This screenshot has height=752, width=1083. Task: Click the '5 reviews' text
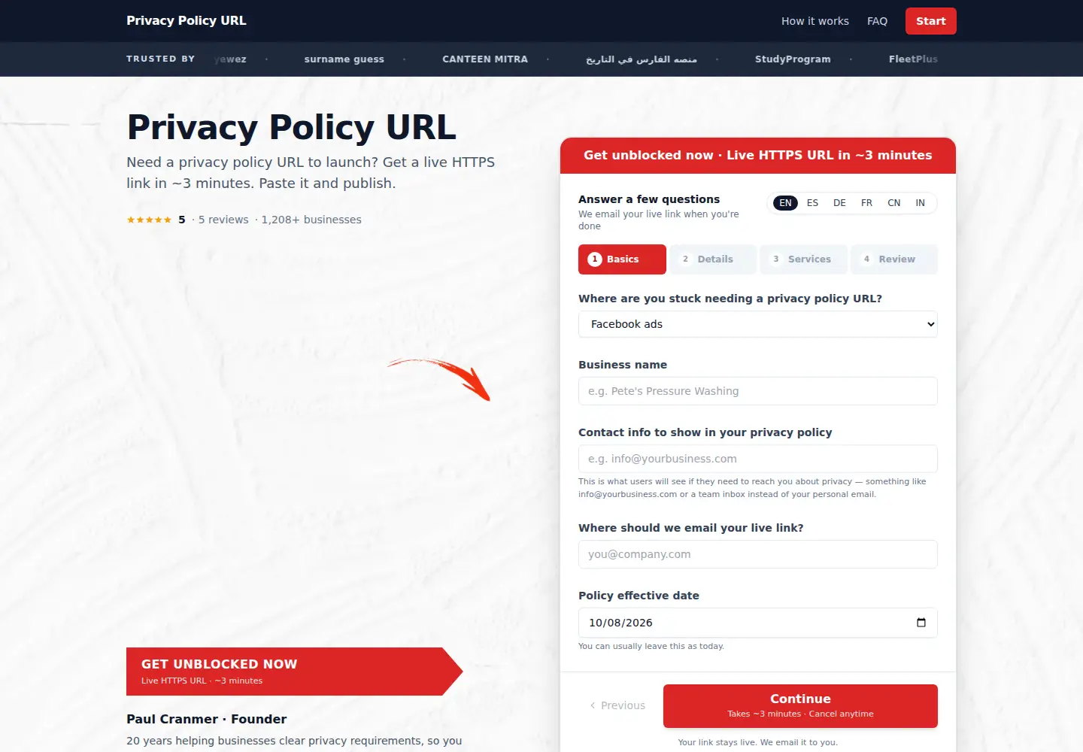(x=223, y=220)
